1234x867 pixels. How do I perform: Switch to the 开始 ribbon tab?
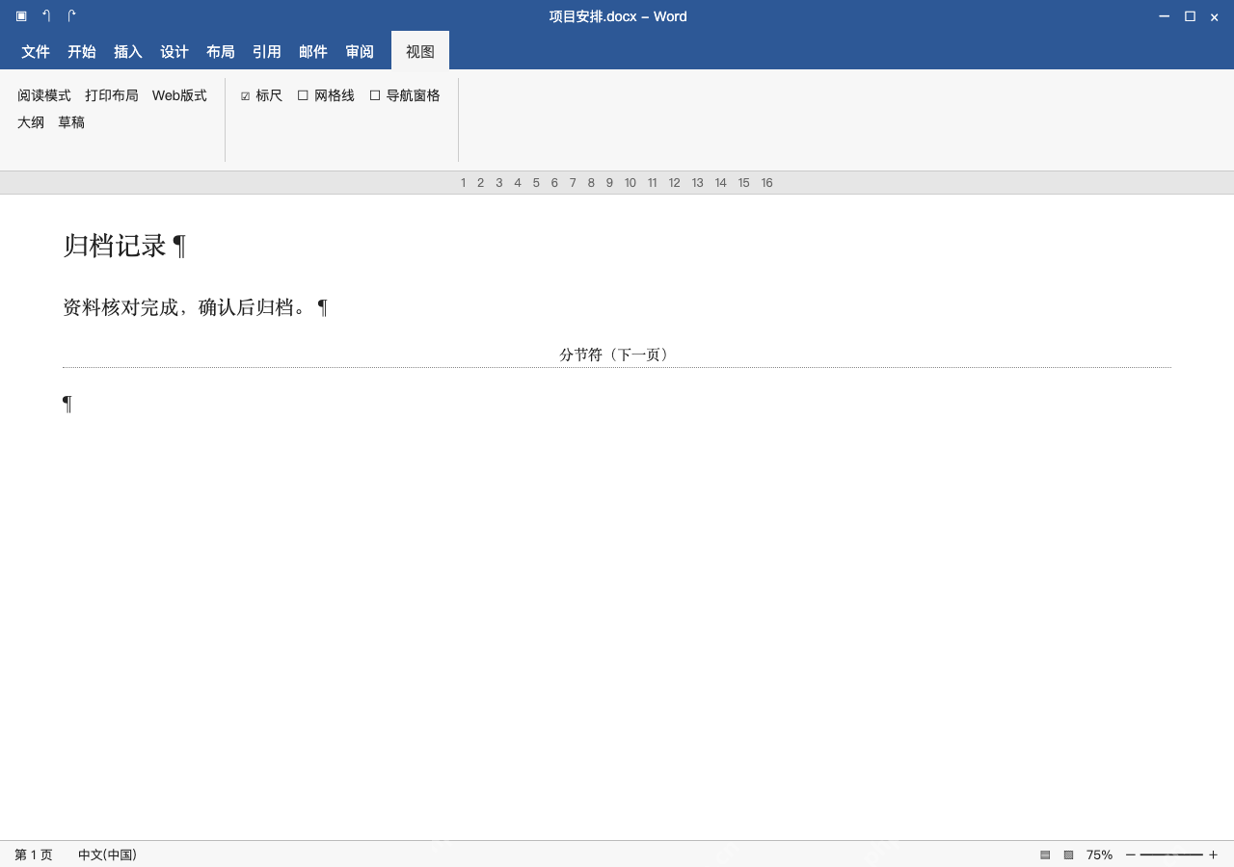pos(82,52)
